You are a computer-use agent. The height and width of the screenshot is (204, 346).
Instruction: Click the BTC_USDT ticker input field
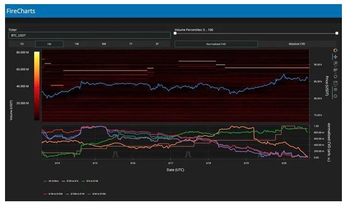tap(90, 35)
